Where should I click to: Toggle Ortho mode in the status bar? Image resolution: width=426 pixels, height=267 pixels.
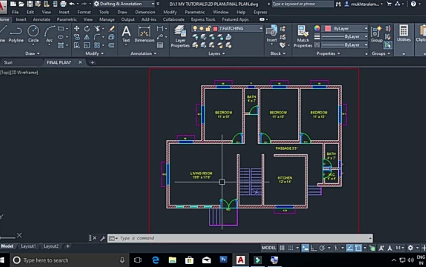(x=313, y=248)
